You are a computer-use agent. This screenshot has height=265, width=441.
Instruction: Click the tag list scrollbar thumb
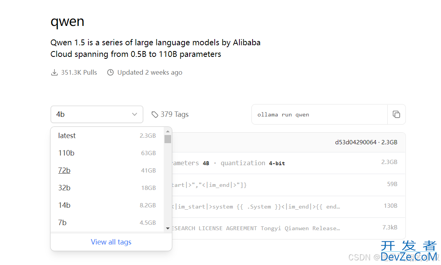168,139
